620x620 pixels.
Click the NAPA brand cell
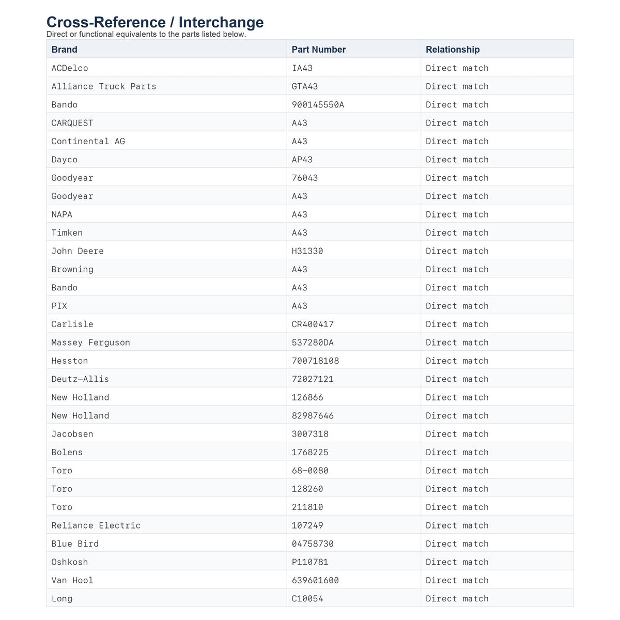click(166, 214)
